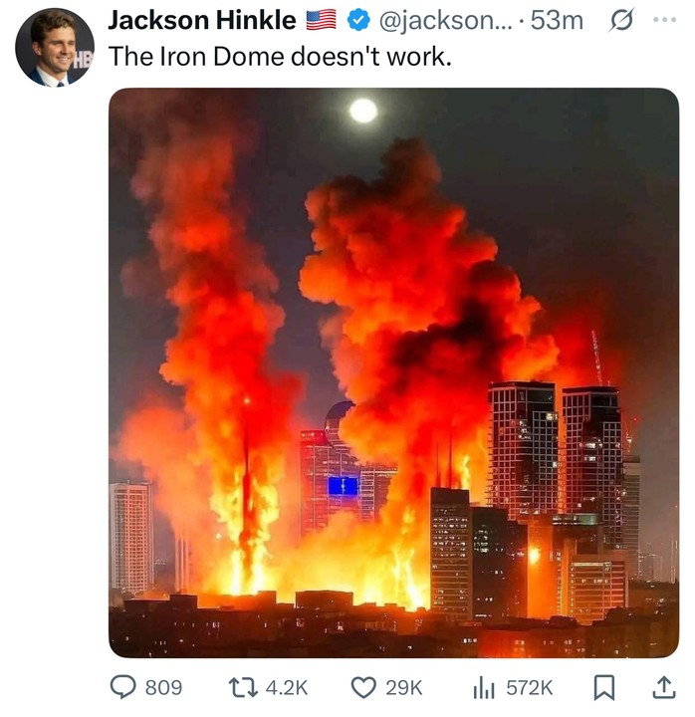Click Jackson Hinkle's profile avatar photo

click(54, 47)
